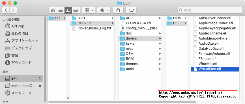Go back with the left chevron button
The height and width of the screenshot is (104, 245).
click(x=6, y=10)
